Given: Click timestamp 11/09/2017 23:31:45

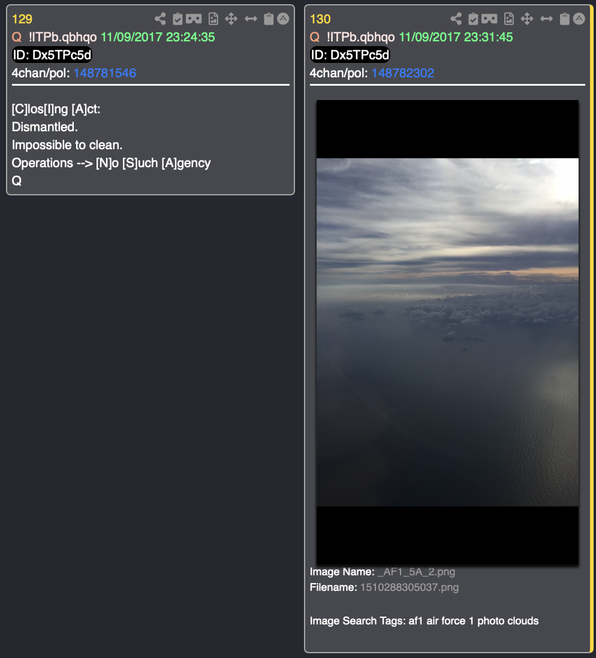Looking at the screenshot, I should click(x=456, y=37).
